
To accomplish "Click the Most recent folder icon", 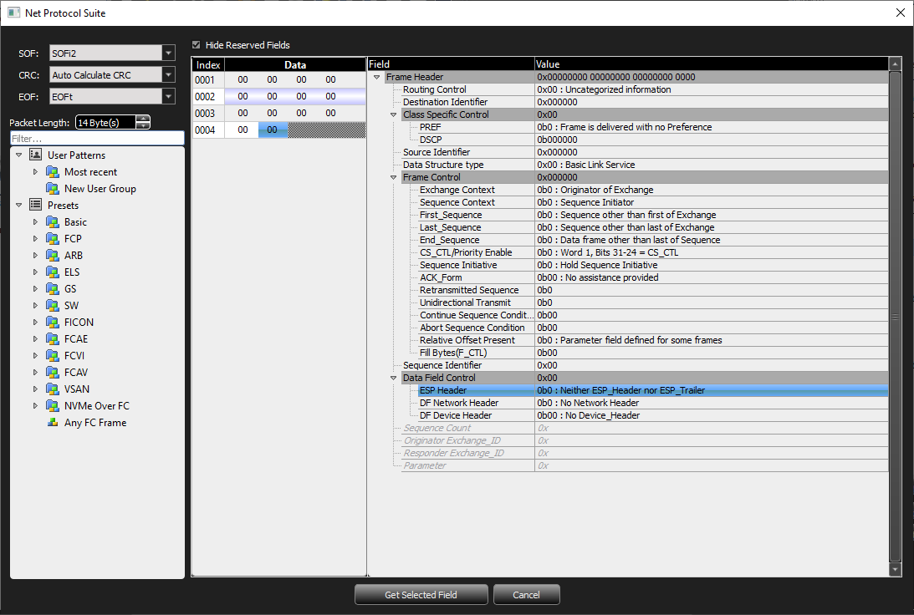I will 53,172.
